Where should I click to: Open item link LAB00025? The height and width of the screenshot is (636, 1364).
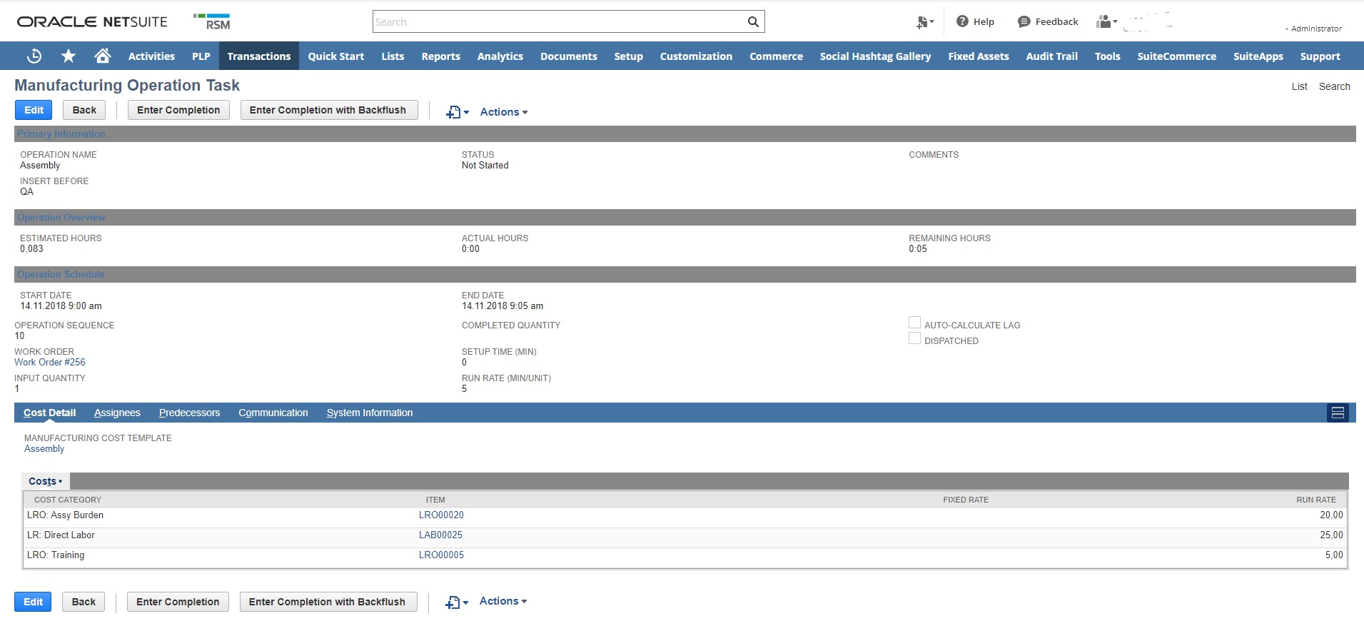(440, 535)
